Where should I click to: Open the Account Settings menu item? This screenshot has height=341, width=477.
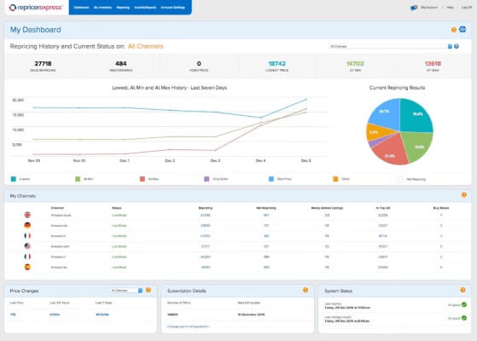click(172, 8)
